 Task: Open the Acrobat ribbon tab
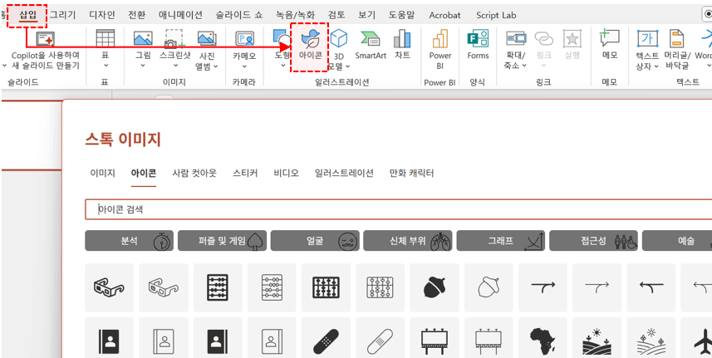pyautogui.click(x=445, y=15)
